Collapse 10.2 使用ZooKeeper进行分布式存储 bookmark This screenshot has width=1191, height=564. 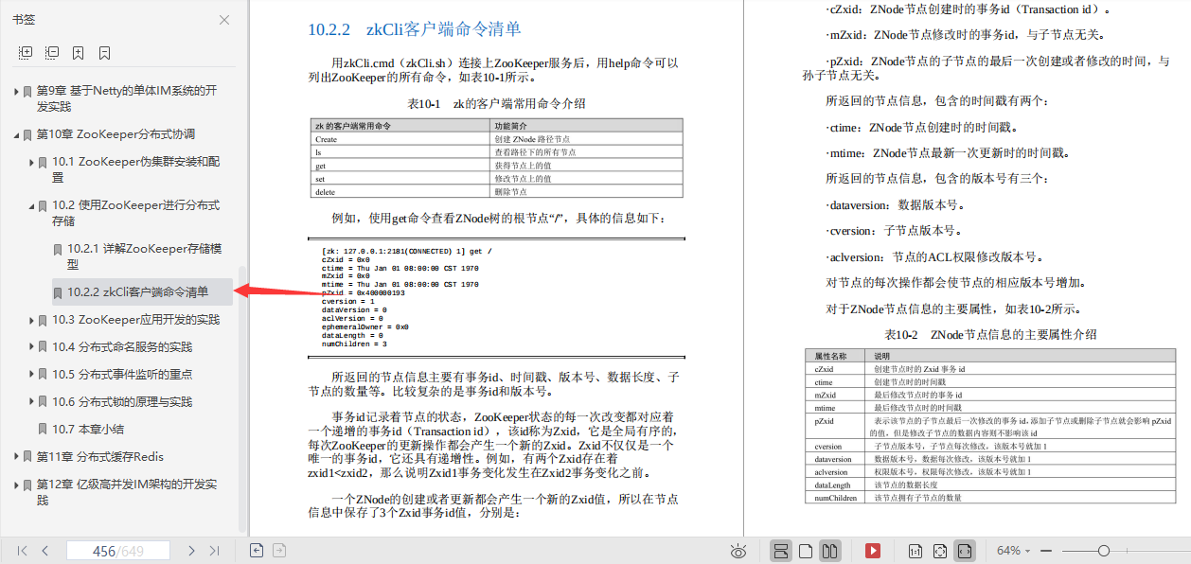31,204
